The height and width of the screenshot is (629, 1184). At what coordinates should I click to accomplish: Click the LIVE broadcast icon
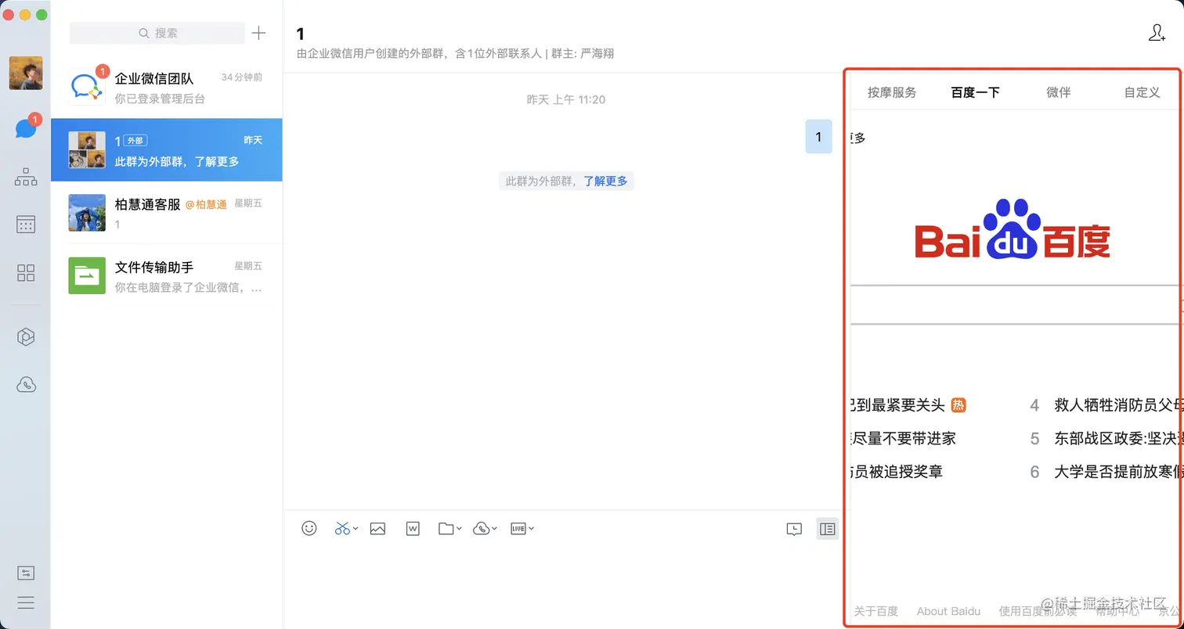(x=518, y=529)
